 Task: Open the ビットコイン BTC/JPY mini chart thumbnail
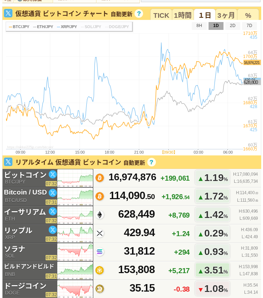pos(75,178)
